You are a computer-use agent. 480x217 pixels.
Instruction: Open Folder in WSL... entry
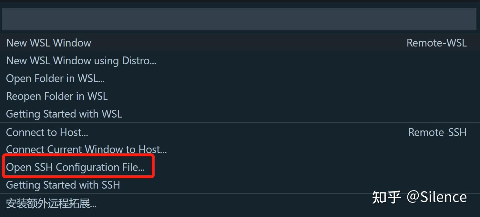[x=55, y=78]
